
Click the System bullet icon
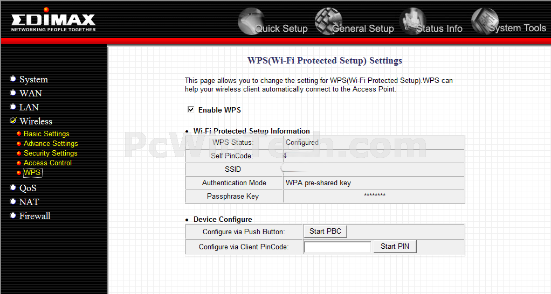click(13, 79)
